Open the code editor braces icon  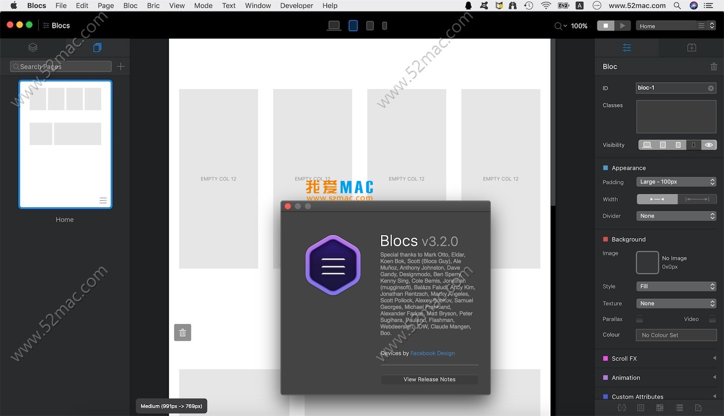coord(622,408)
